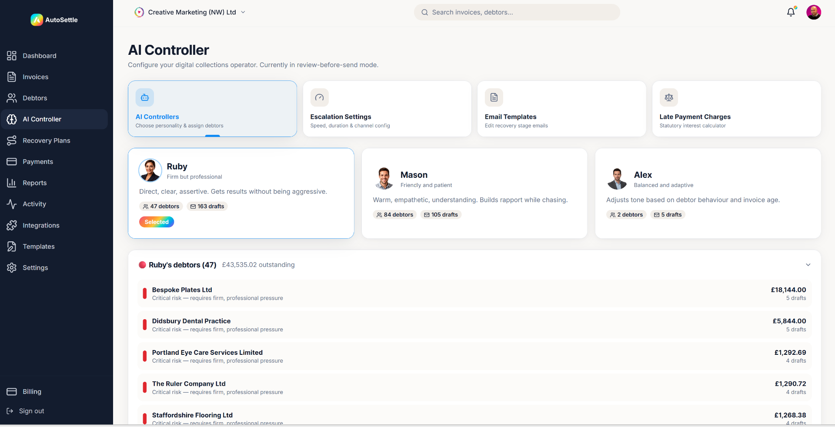The height and width of the screenshot is (427, 835).
Task: Click the red risk marker on Bespoke Plates Ltd
Action: point(144,294)
